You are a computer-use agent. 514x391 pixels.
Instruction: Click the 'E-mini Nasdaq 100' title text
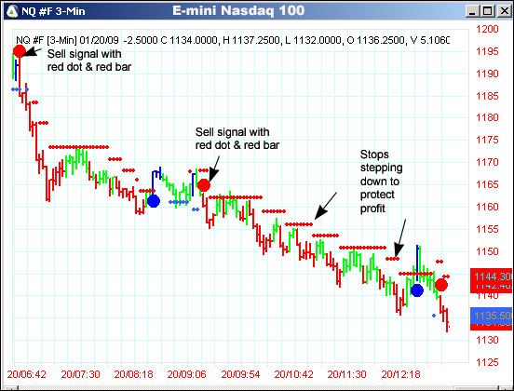click(238, 10)
